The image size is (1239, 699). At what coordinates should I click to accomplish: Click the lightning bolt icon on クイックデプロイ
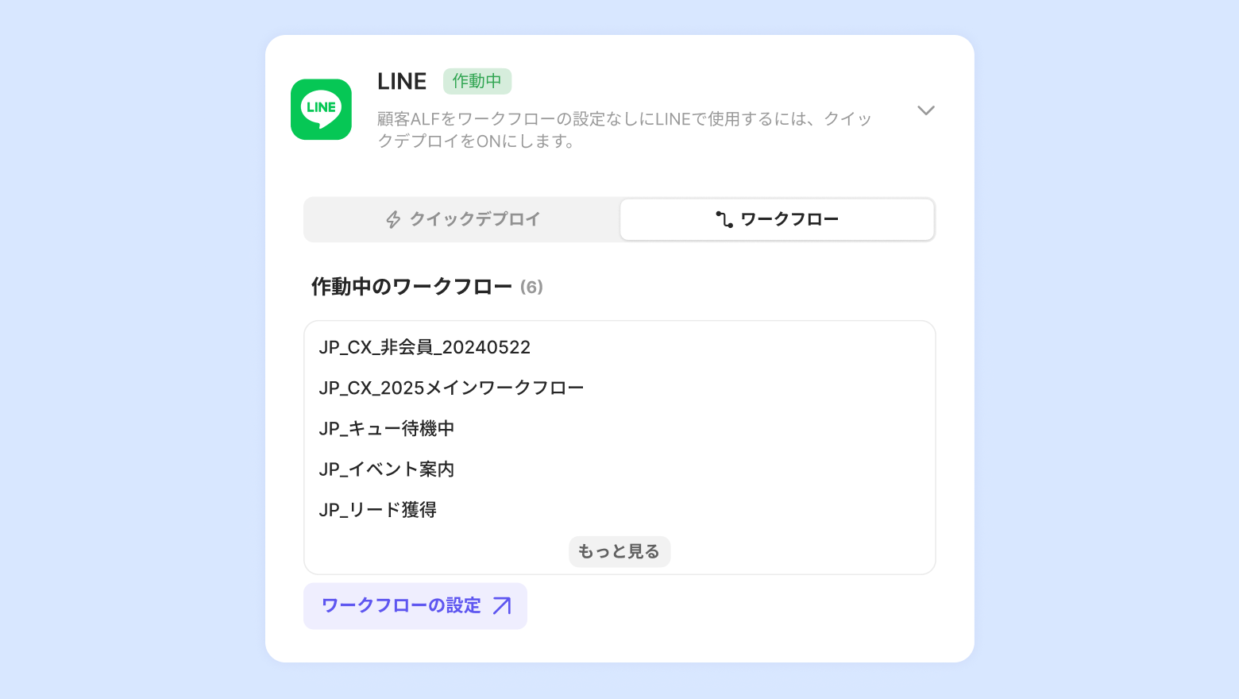(x=393, y=219)
